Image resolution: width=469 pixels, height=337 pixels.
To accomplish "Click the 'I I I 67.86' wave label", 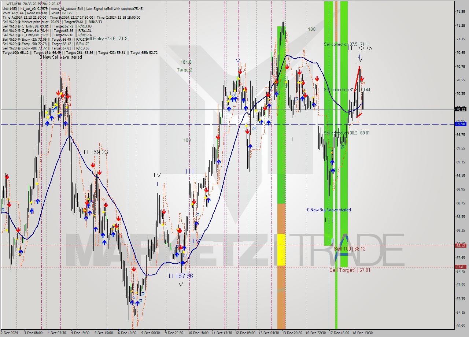I will [x=181, y=276].
